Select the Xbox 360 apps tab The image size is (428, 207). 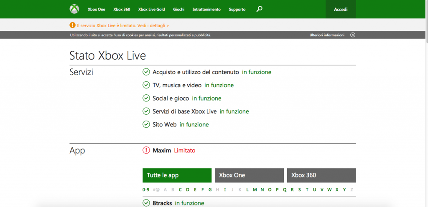tap(321, 175)
